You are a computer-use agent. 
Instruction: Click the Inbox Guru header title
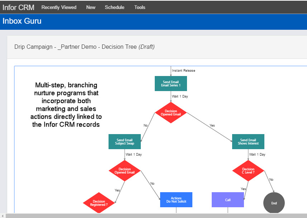tap(22, 21)
